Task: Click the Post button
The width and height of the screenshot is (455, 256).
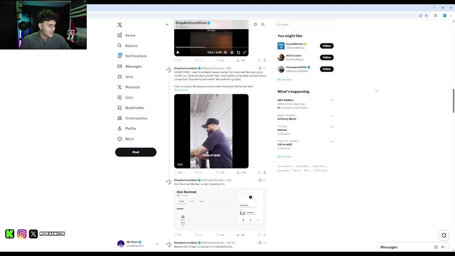Action: (136, 152)
